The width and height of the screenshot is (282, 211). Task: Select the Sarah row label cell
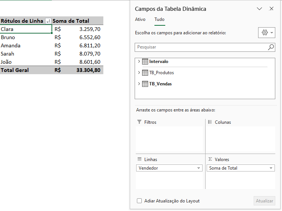pyautogui.click(x=26, y=54)
